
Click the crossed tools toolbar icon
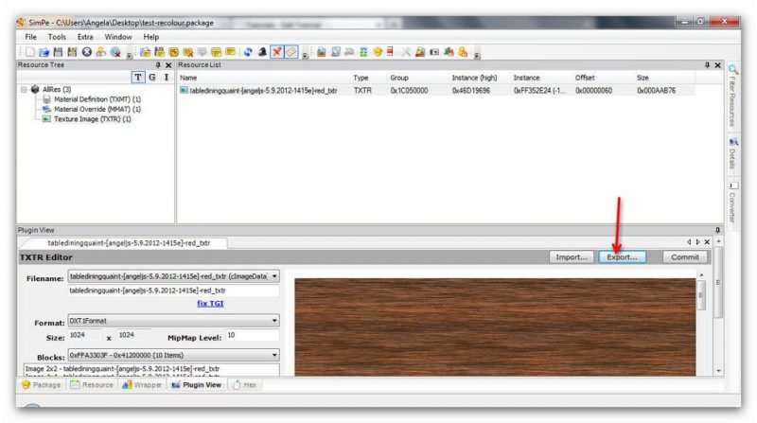pyautogui.click(x=406, y=52)
